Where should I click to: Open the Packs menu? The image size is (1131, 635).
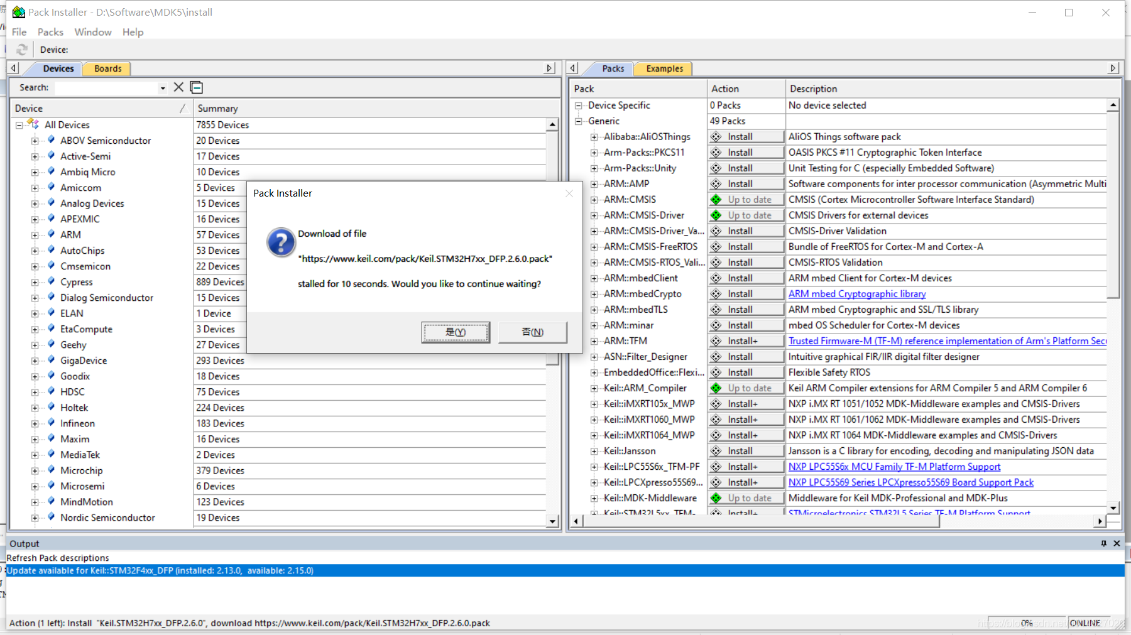tap(50, 32)
